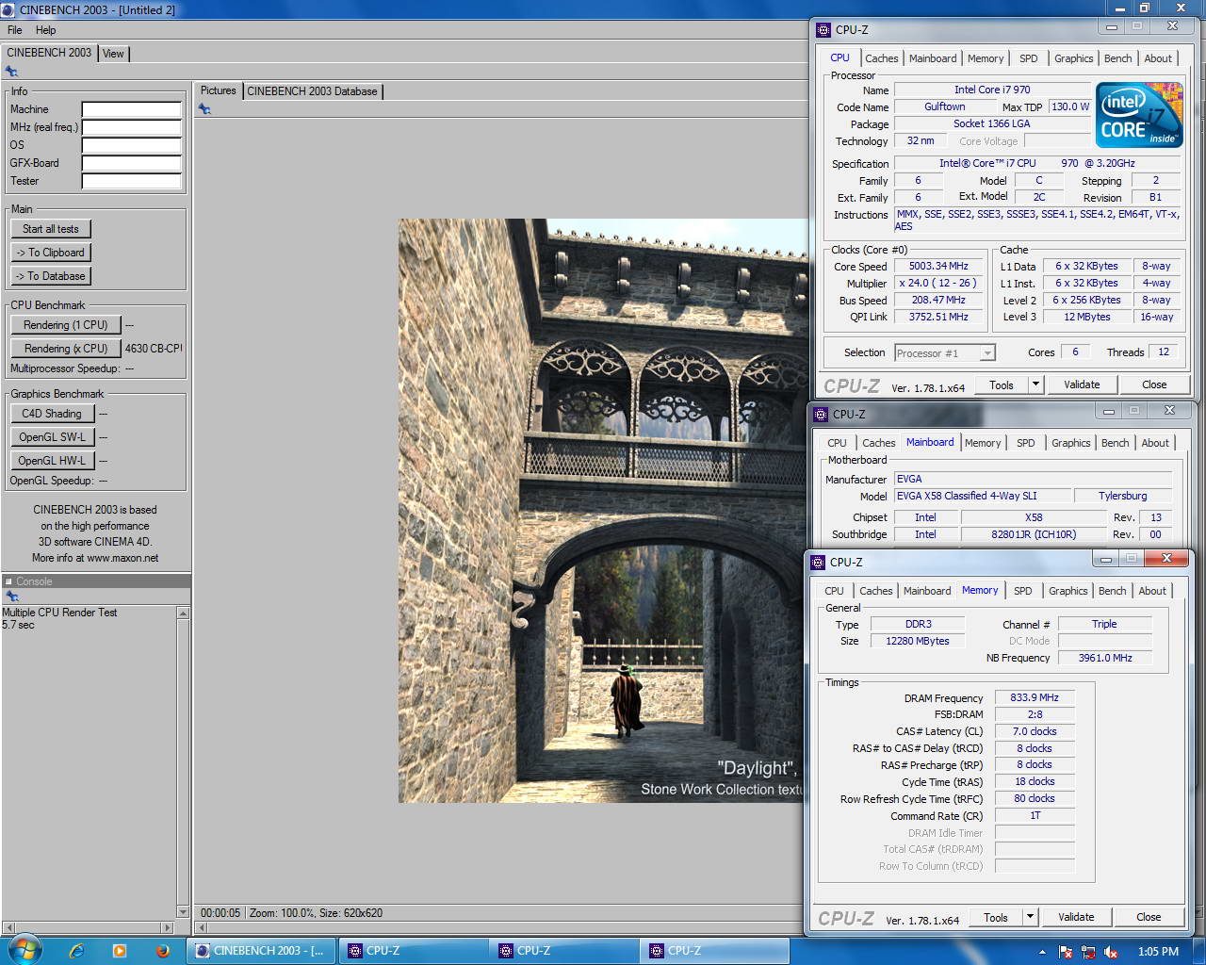Click Validate in the Memory CPU-Z window

[x=1076, y=917]
